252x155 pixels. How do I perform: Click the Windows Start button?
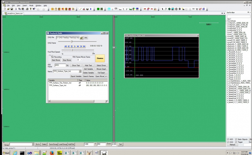6,153
